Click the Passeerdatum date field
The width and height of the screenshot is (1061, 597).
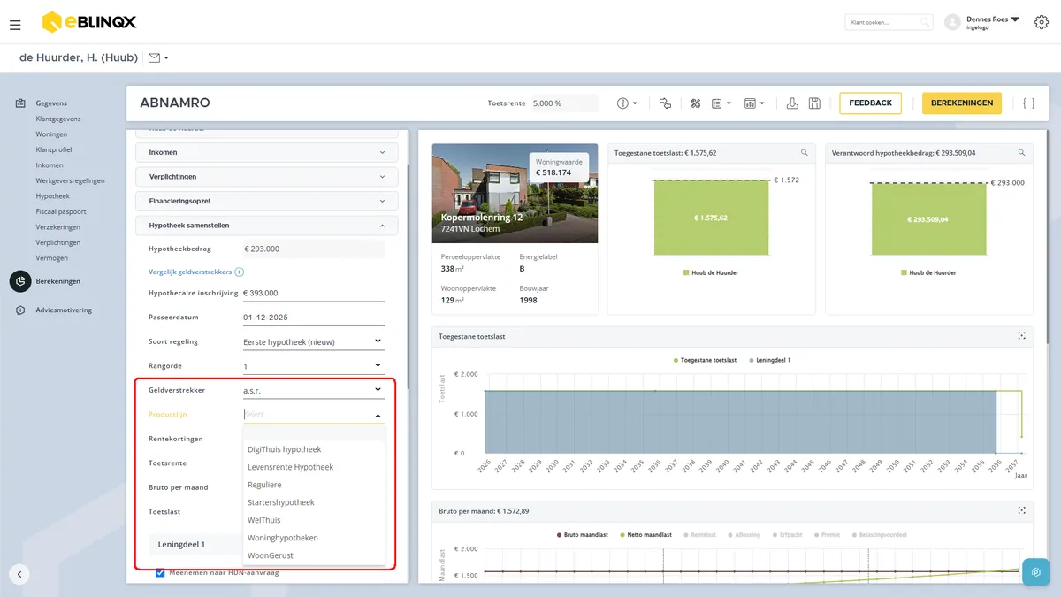pos(314,317)
